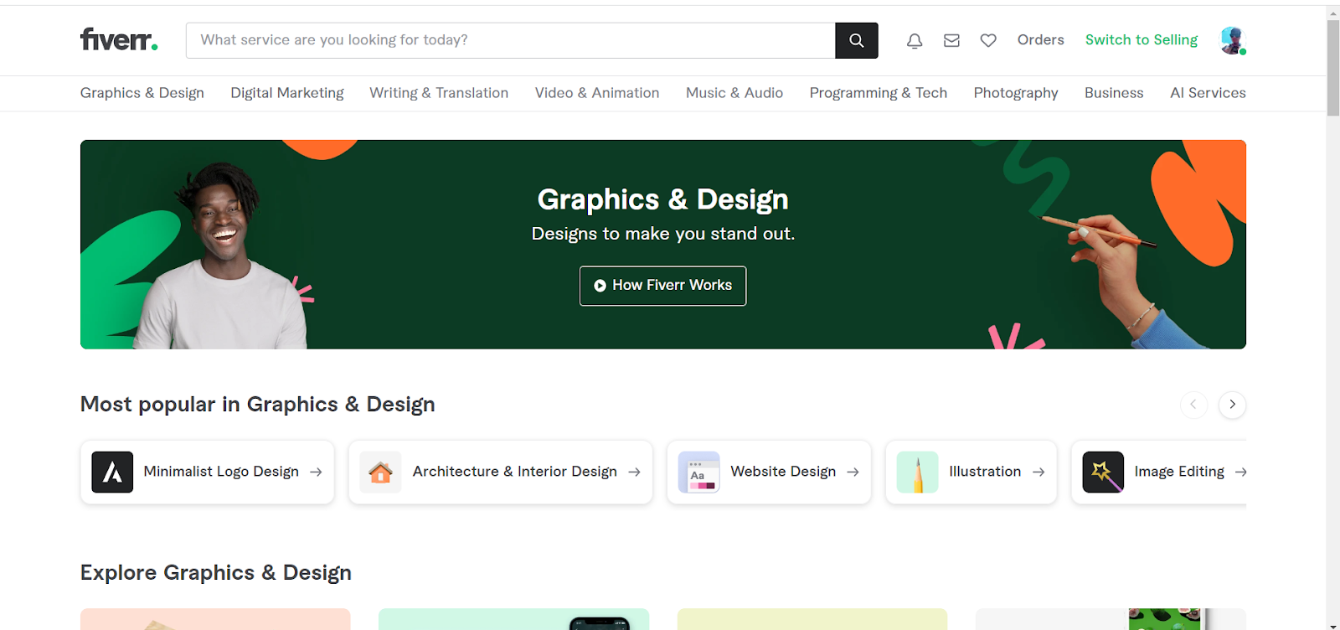Click the 'Explore Graphics & Design' heading

pos(216,573)
